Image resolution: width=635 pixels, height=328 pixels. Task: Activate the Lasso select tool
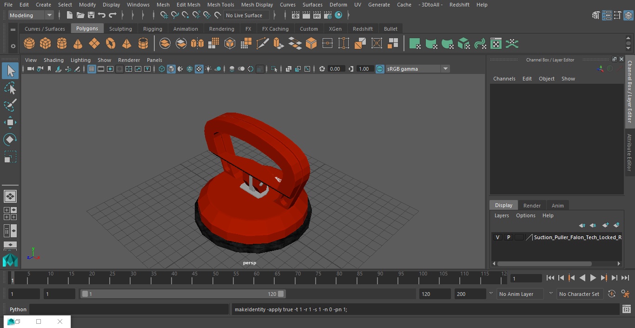click(10, 88)
